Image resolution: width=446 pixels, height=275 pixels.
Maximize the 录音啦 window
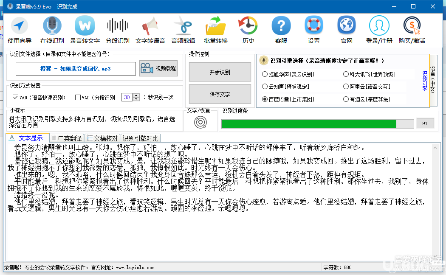[x=413, y=6]
